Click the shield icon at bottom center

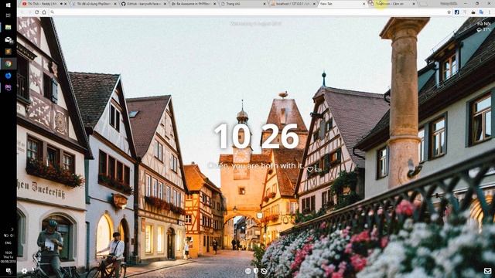coord(256,271)
